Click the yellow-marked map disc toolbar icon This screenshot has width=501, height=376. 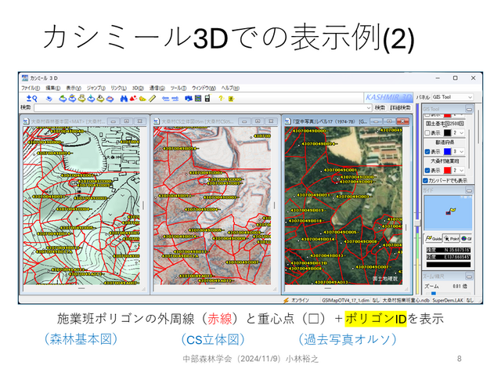coord(73,99)
